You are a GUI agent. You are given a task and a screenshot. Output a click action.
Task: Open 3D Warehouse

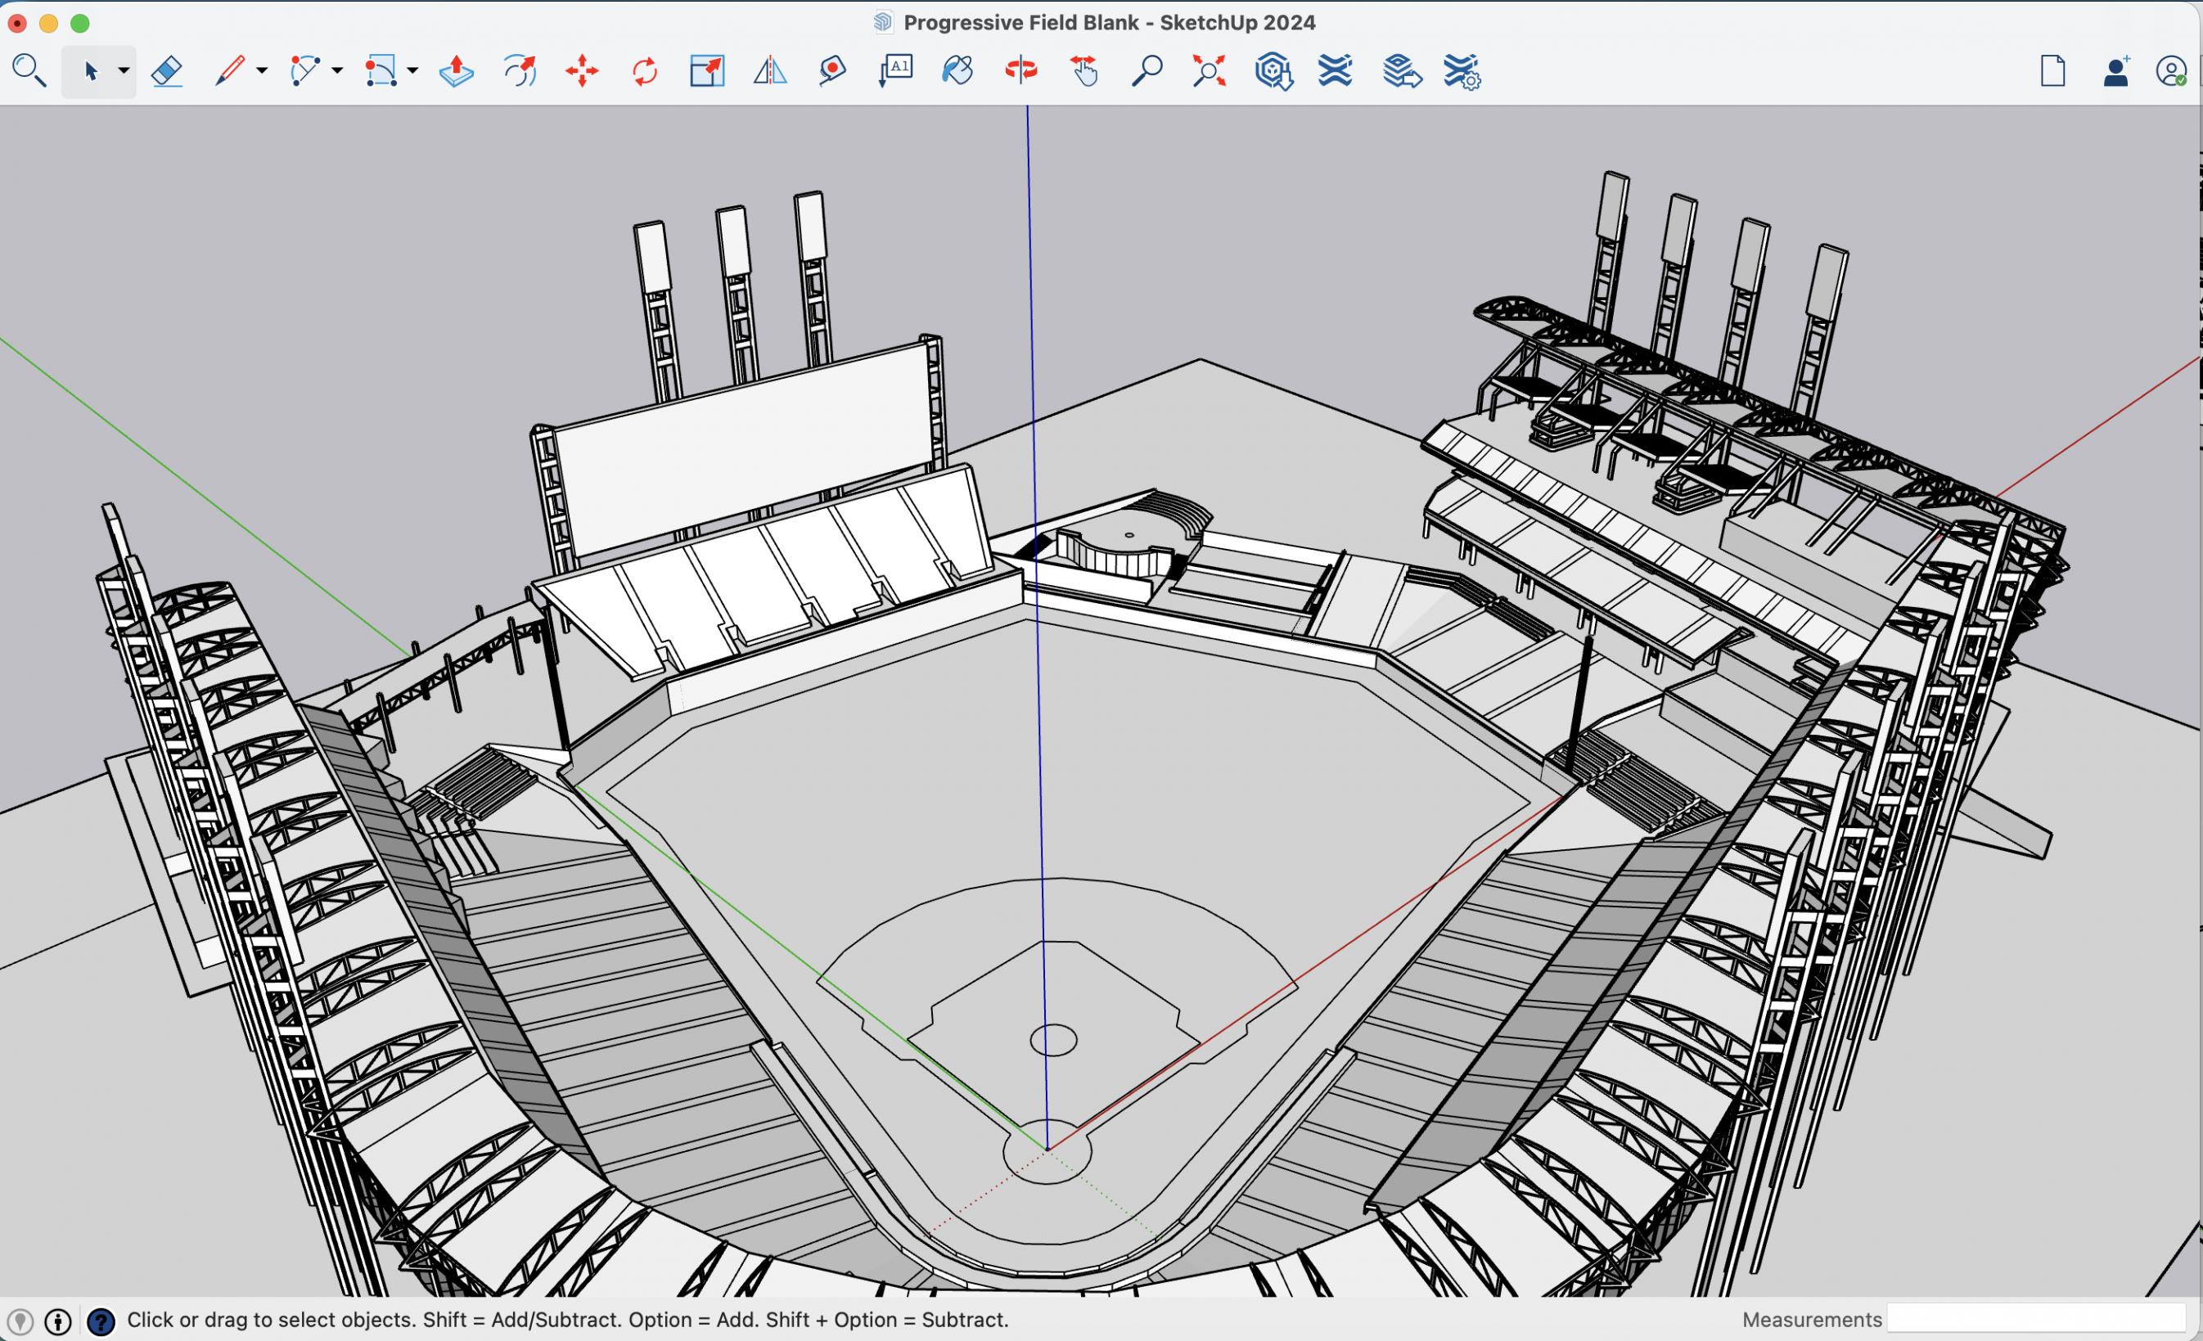point(1273,70)
